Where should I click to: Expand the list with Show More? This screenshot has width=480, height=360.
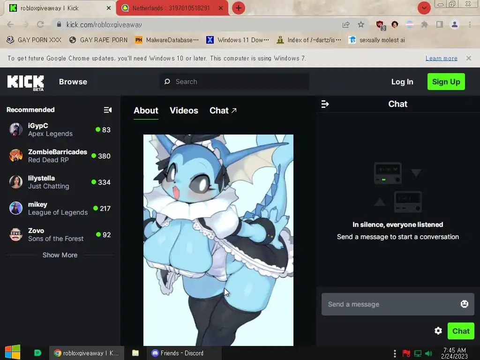[60, 255]
